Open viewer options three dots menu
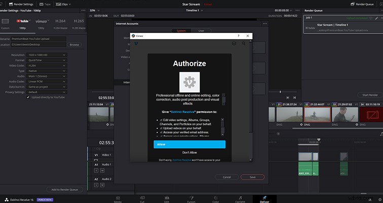The height and width of the screenshot is (203, 383). (297, 11)
